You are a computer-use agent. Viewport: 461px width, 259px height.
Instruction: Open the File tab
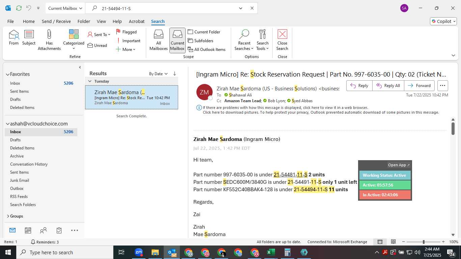tap(10, 21)
